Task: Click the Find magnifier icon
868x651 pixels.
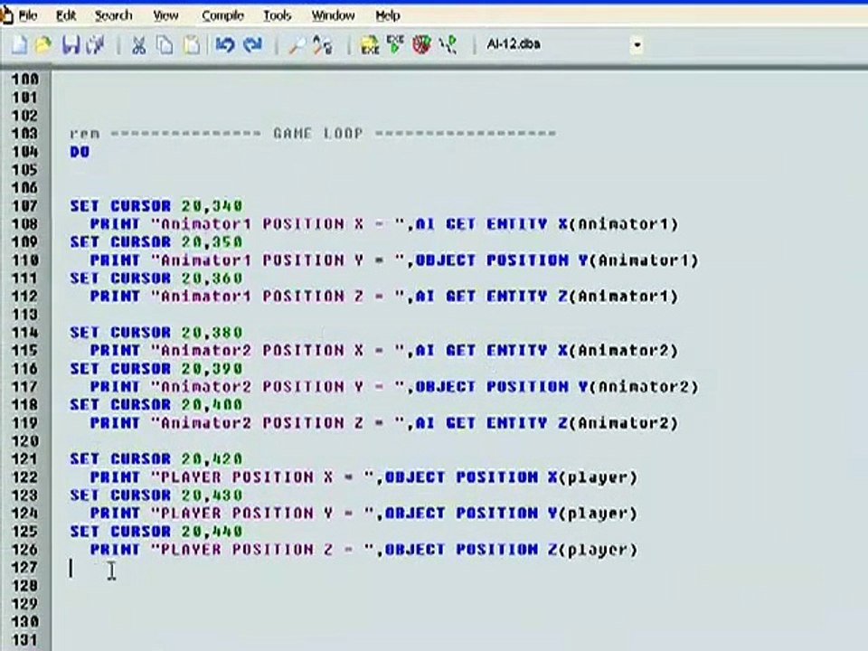Action: point(297,45)
